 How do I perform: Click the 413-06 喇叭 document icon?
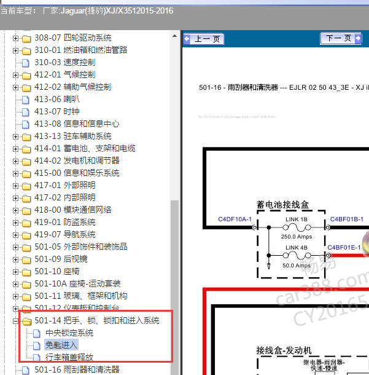[26, 100]
